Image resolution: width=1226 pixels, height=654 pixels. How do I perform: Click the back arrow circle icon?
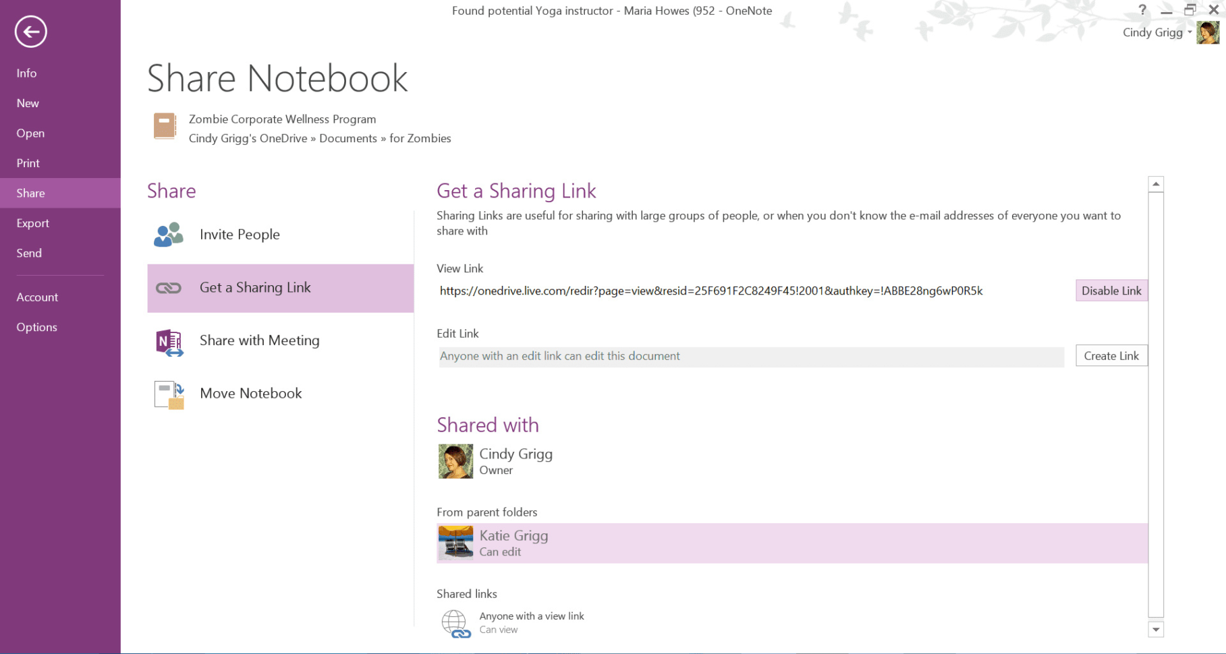pyautogui.click(x=31, y=32)
